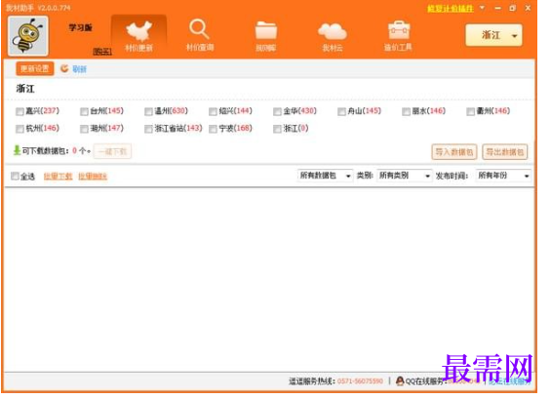Click the 一键下载 button

coord(112,151)
